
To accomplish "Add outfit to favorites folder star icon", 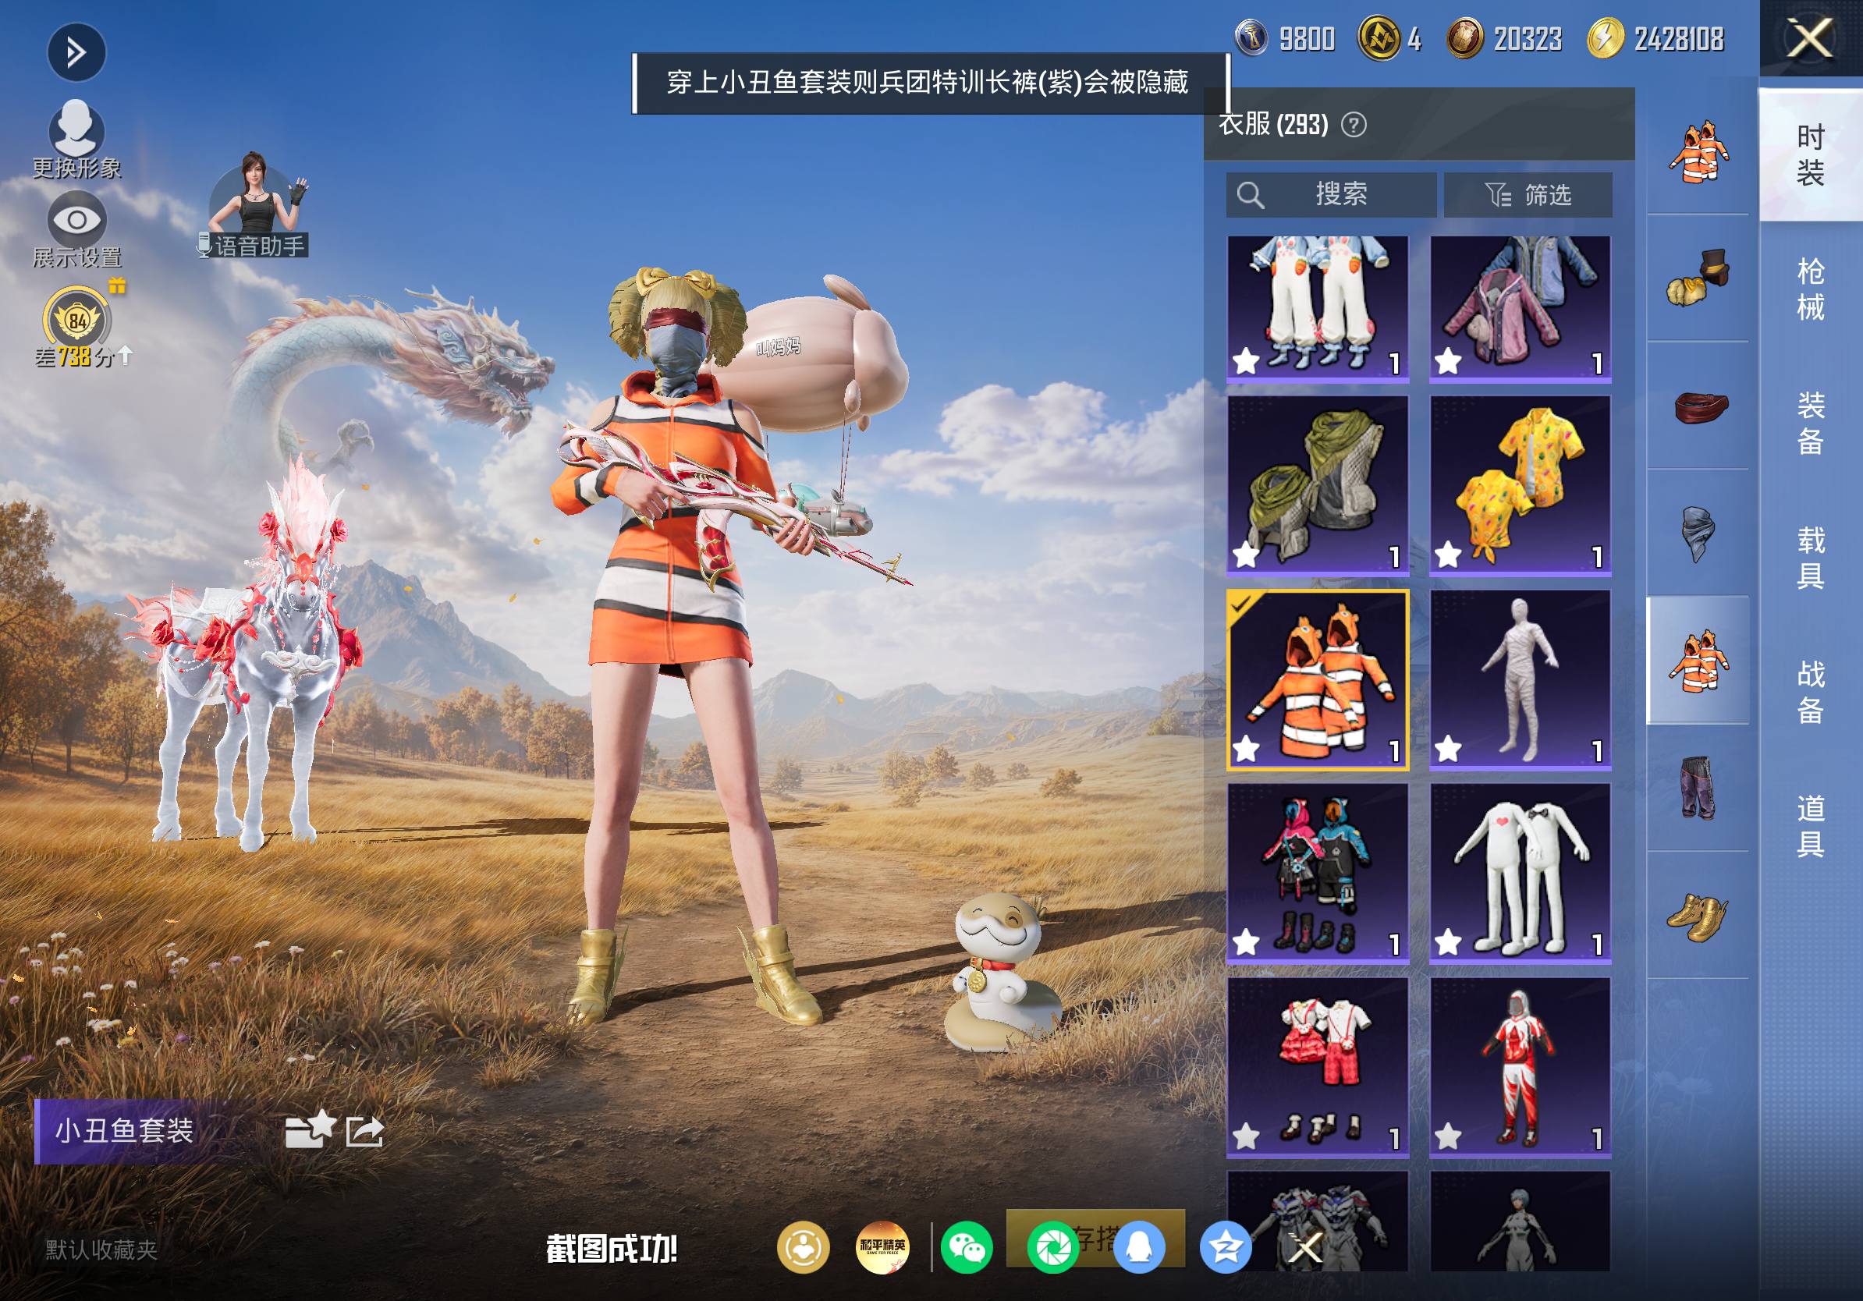I will click(310, 1129).
